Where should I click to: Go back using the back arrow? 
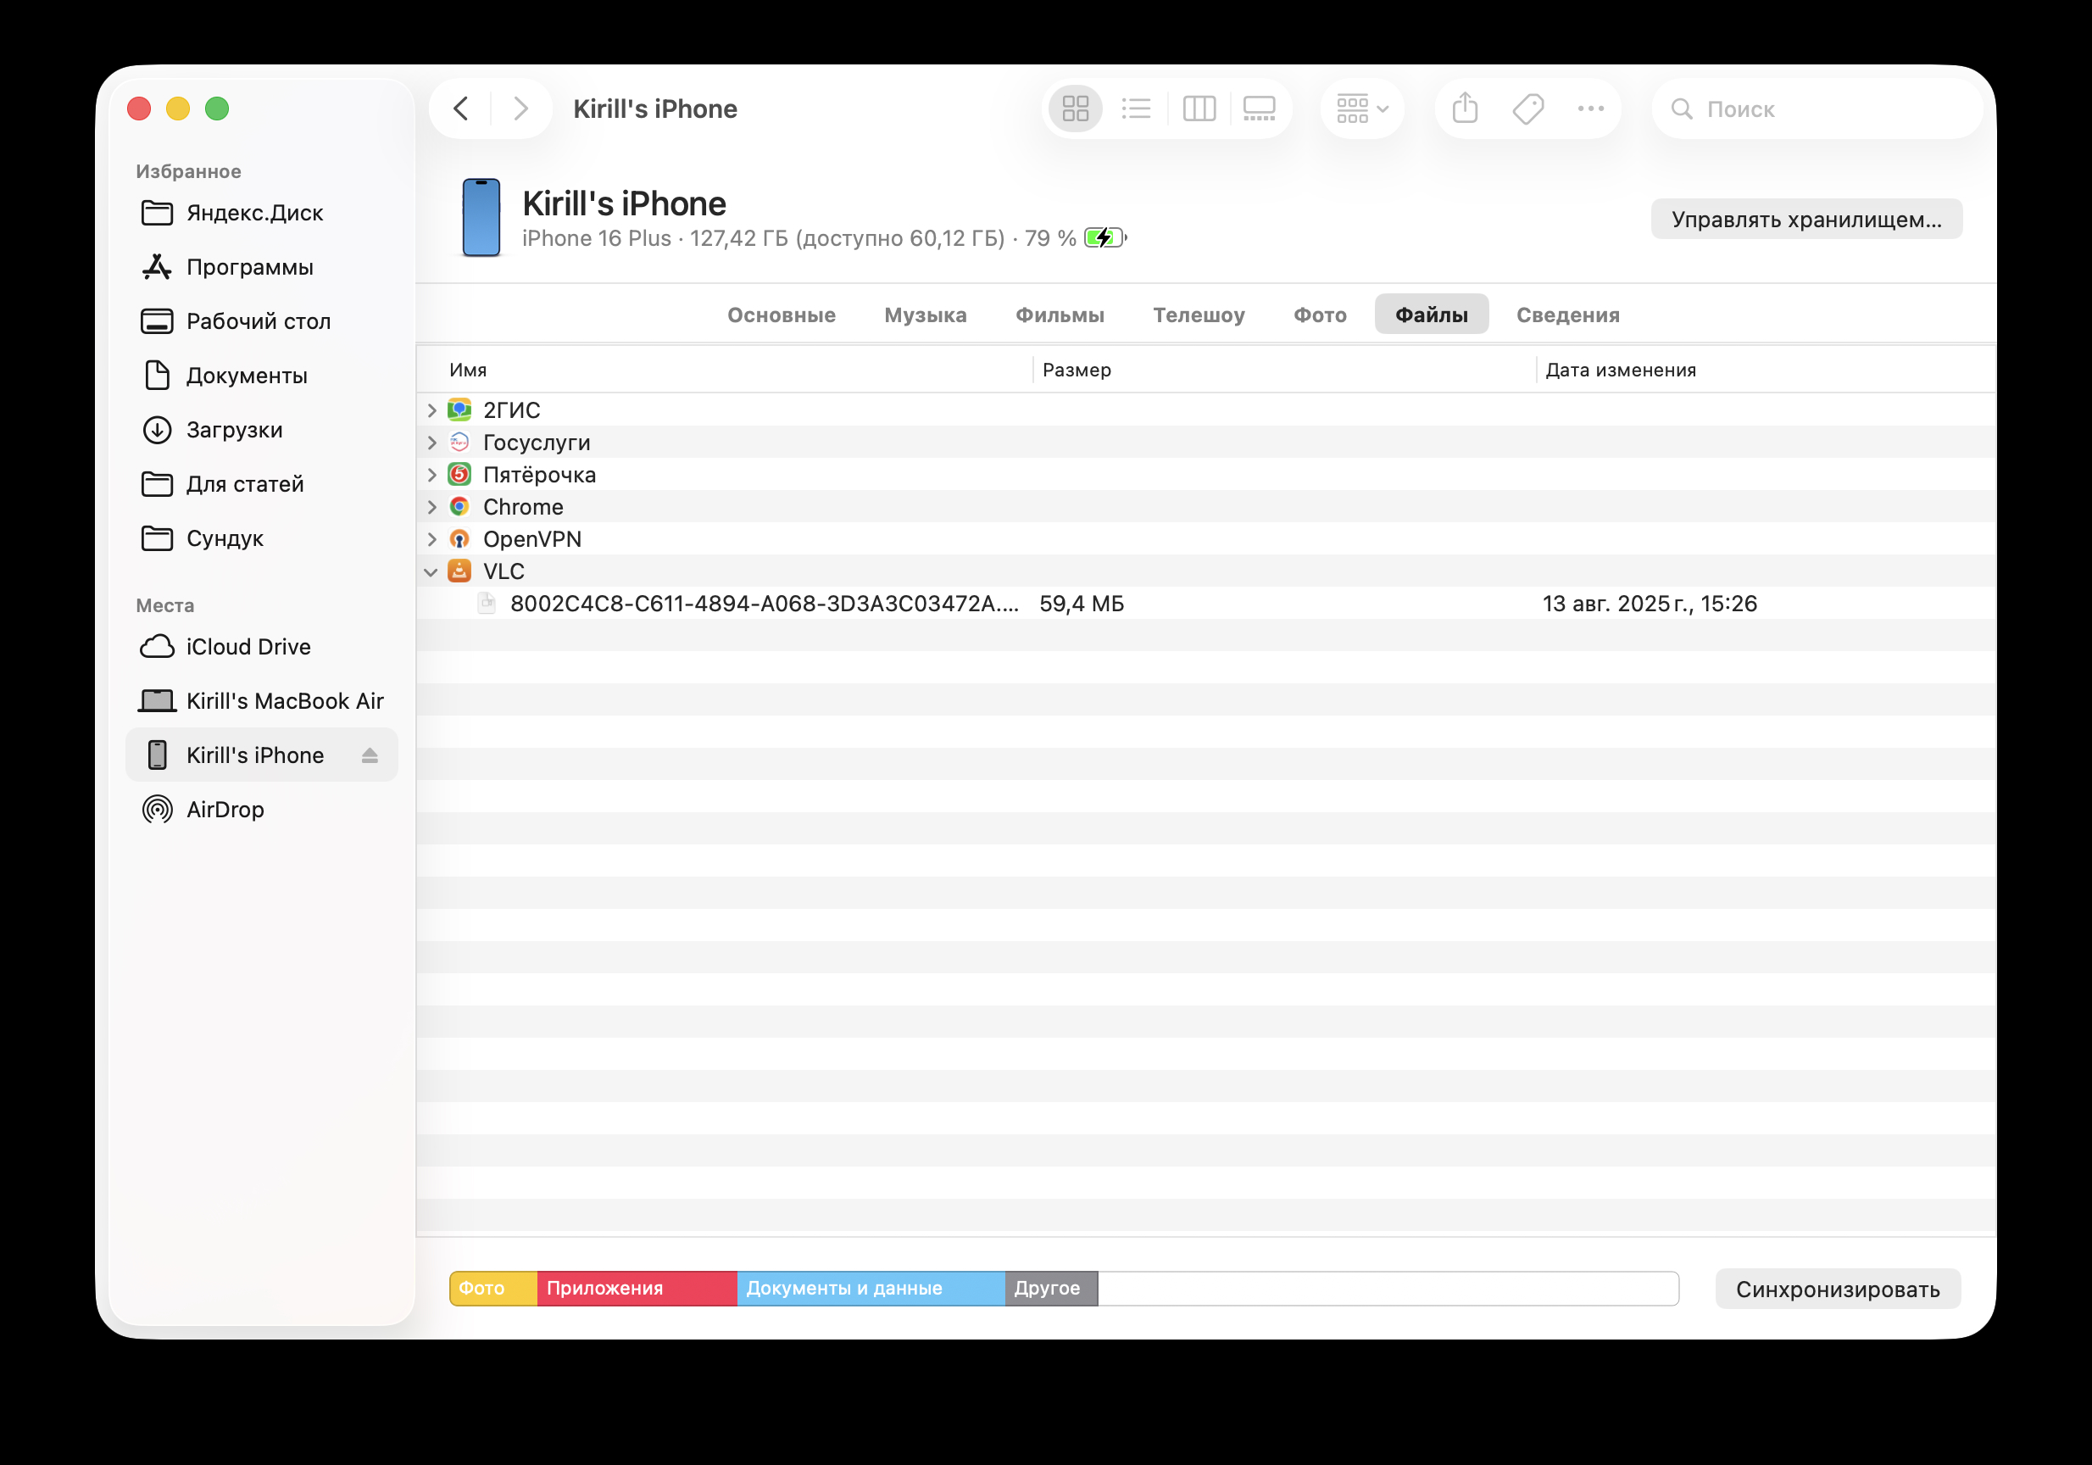click(461, 109)
